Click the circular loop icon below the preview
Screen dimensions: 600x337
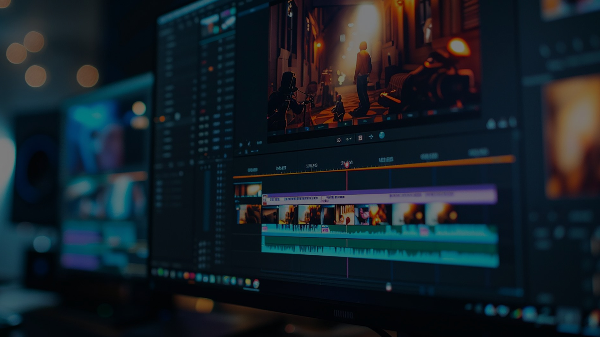338,140
